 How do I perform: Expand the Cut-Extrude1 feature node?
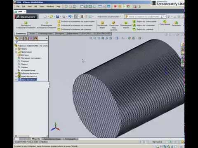[x=16, y=76]
